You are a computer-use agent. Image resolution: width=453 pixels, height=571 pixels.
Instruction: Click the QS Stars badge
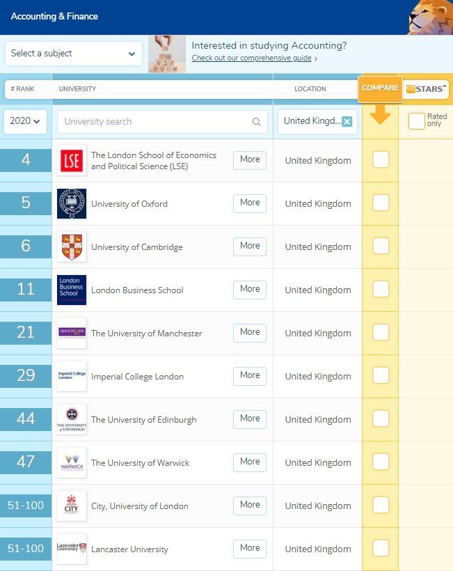426,89
